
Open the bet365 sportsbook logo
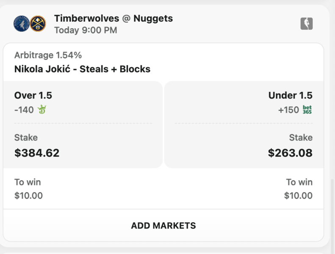307,110
